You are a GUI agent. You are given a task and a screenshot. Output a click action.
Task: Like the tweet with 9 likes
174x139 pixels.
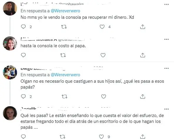tap(101, 137)
